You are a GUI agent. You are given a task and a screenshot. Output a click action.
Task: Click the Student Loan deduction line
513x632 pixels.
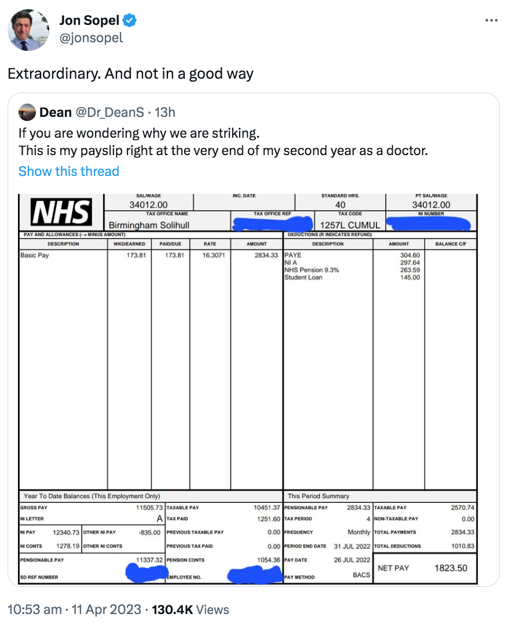click(x=303, y=278)
